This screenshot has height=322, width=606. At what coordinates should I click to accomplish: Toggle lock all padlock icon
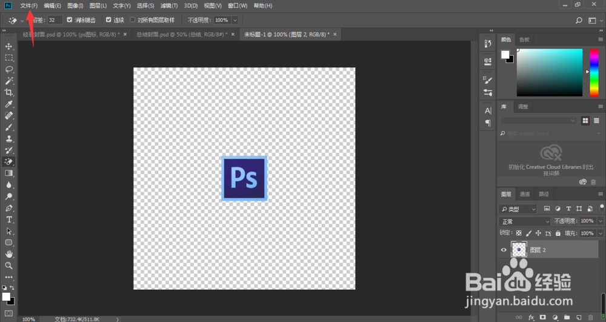coord(558,233)
